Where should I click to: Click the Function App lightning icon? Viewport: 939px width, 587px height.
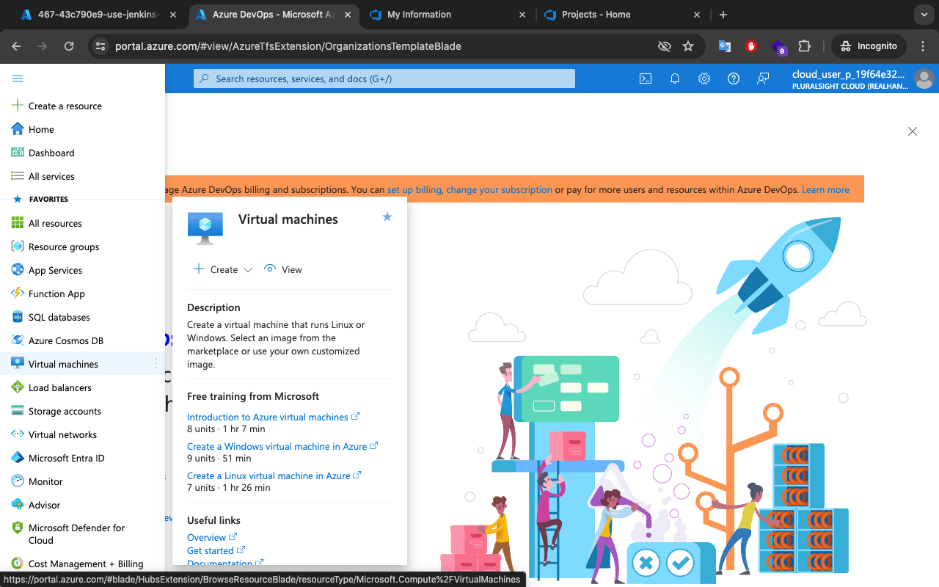tap(18, 293)
